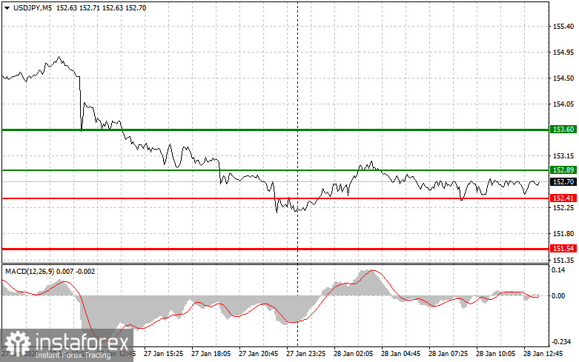Click the 27 Jan 20:45 time label
579x362 pixels.
coord(258,354)
